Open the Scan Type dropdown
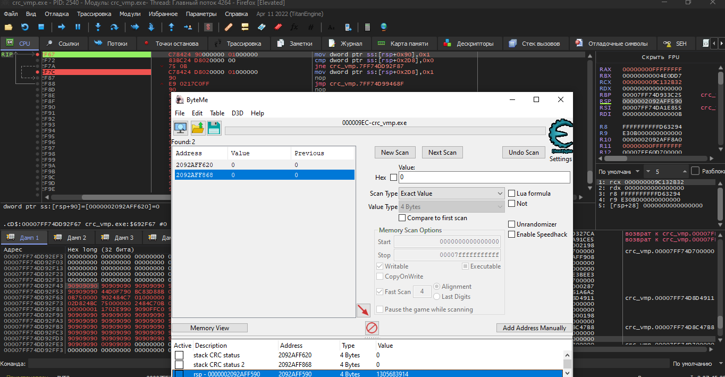The width and height of the screenshot is (725, 377). (451, 194)
